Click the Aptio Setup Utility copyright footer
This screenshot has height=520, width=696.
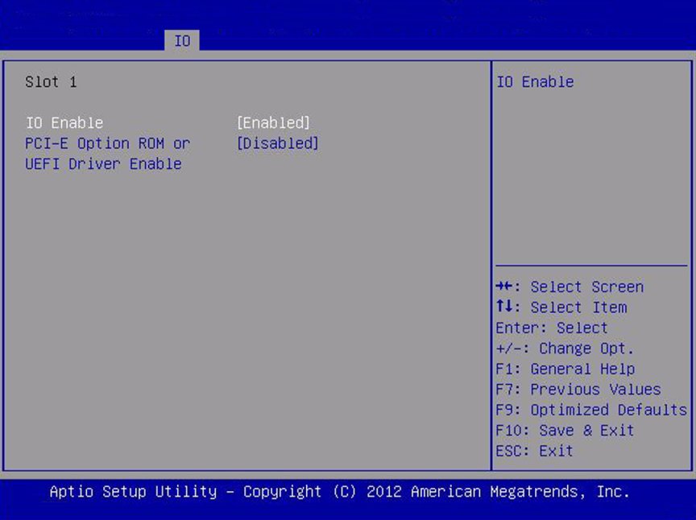[340, 492]
